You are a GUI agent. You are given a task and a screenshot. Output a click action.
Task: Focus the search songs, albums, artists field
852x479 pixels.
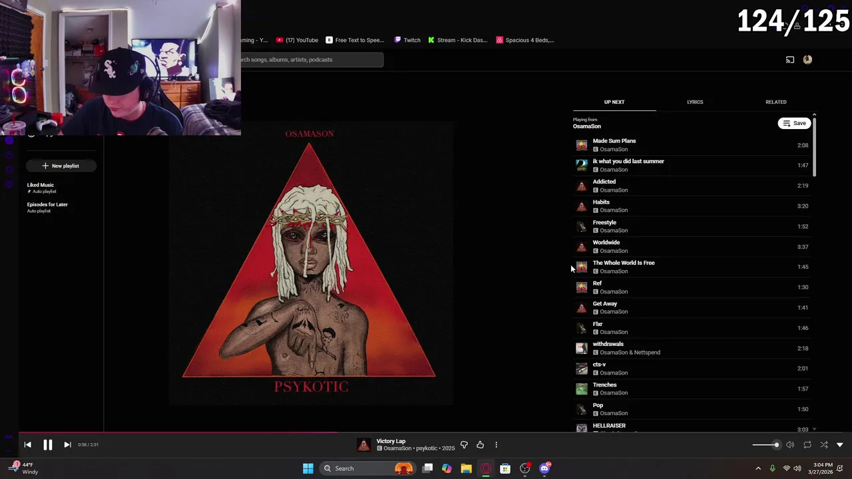(312, 60)
